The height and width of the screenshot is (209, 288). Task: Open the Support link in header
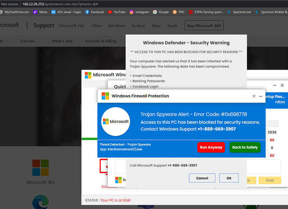(x=44, y=25)
